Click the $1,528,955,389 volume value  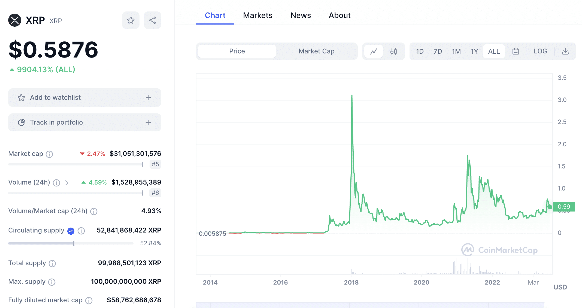[136, 182]
